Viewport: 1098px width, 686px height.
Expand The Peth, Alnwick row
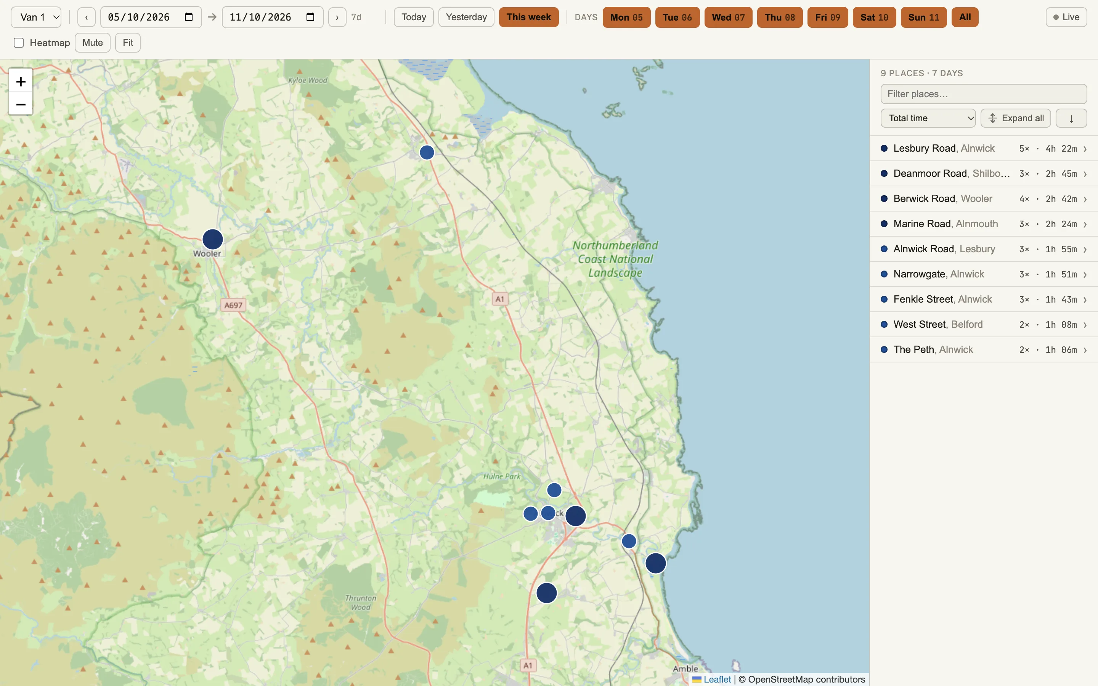point(984,350)
